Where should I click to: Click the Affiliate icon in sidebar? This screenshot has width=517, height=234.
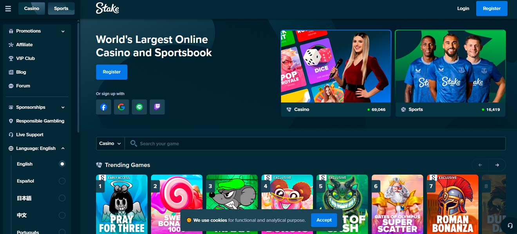(x=11, y=45)
